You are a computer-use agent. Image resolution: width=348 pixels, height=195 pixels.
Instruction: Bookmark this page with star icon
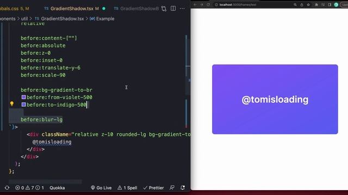tap(308, 5)
